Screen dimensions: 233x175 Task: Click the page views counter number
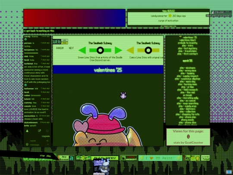click(188, 137)
